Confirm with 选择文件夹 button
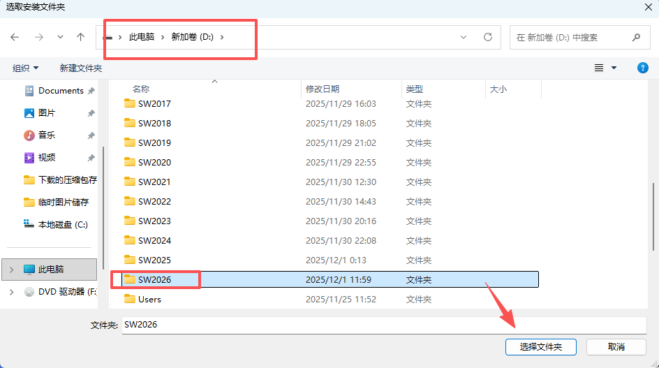 point(540,346)
